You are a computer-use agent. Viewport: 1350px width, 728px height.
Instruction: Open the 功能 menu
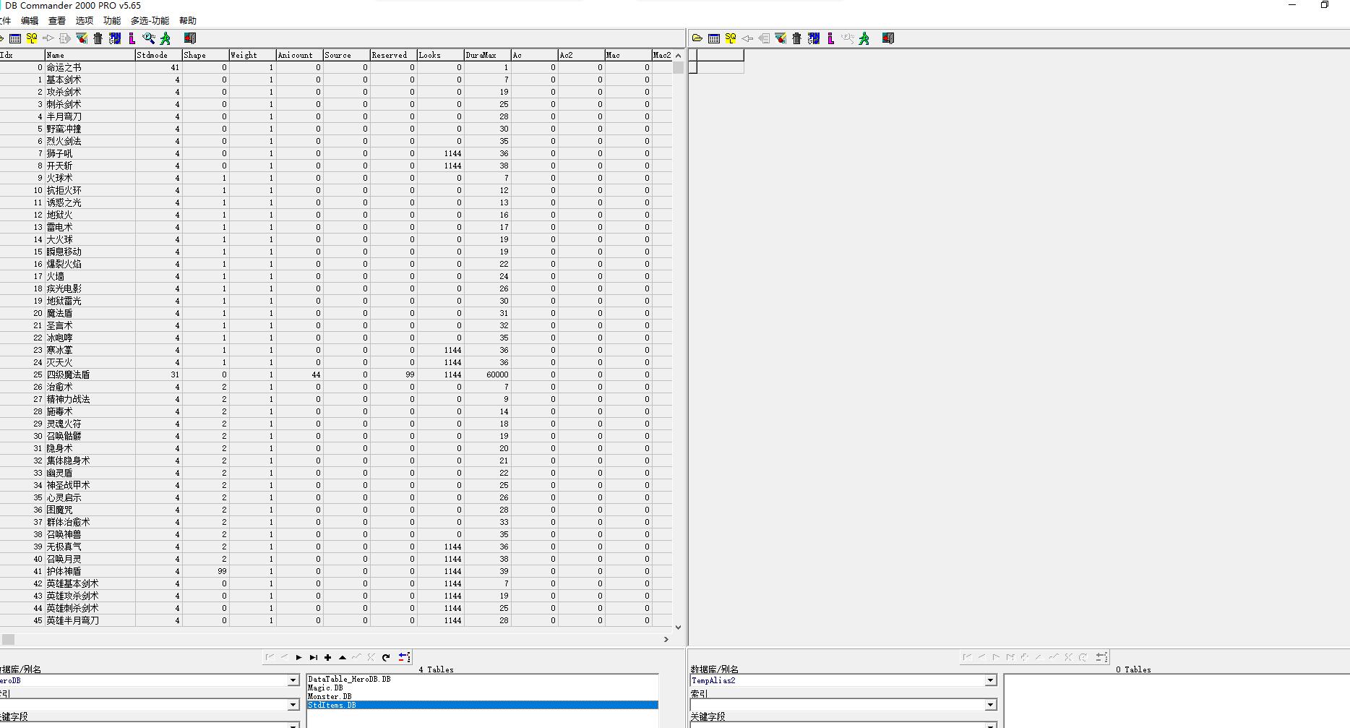pos(112,21)
